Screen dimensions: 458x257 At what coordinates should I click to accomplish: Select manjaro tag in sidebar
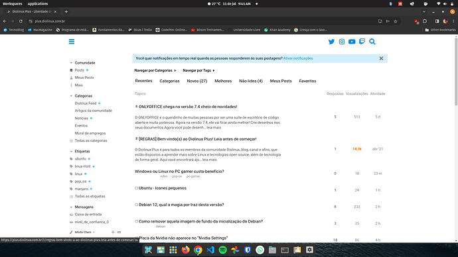point(81,189)
